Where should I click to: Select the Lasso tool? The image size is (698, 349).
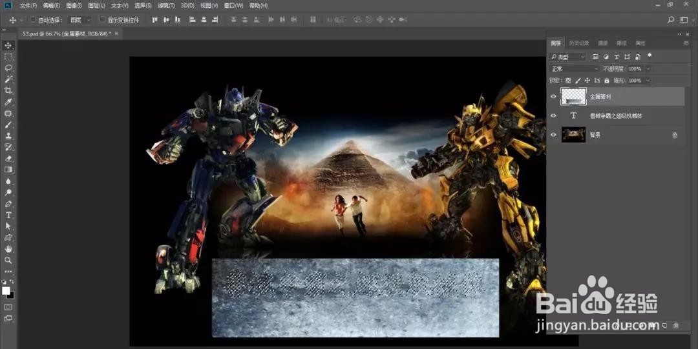pos(8,68)
